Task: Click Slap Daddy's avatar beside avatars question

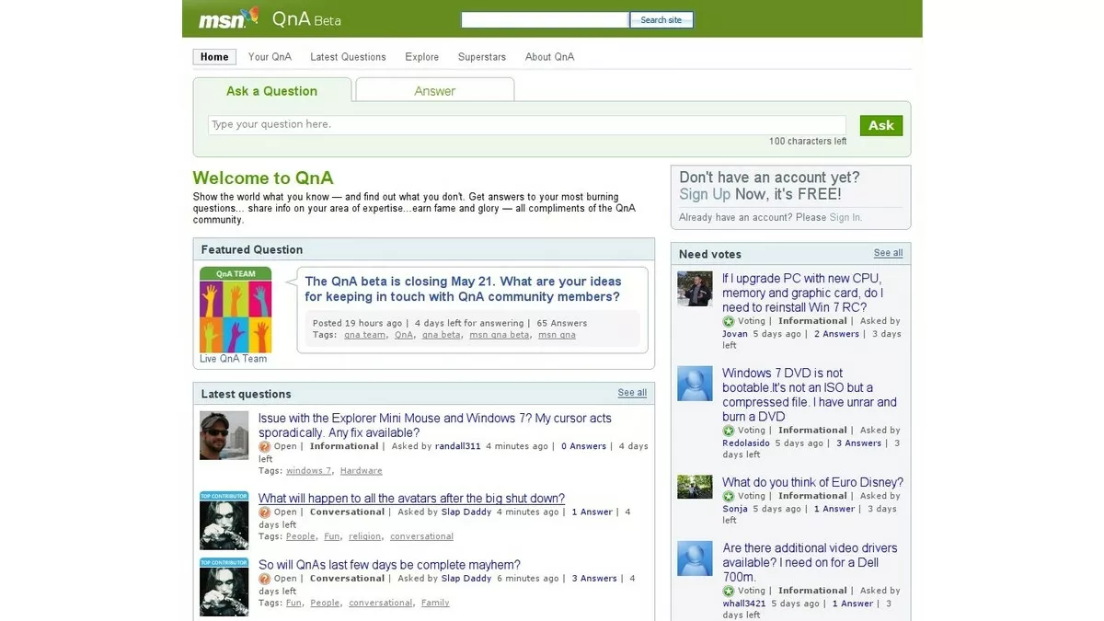Action: (224, 521)
